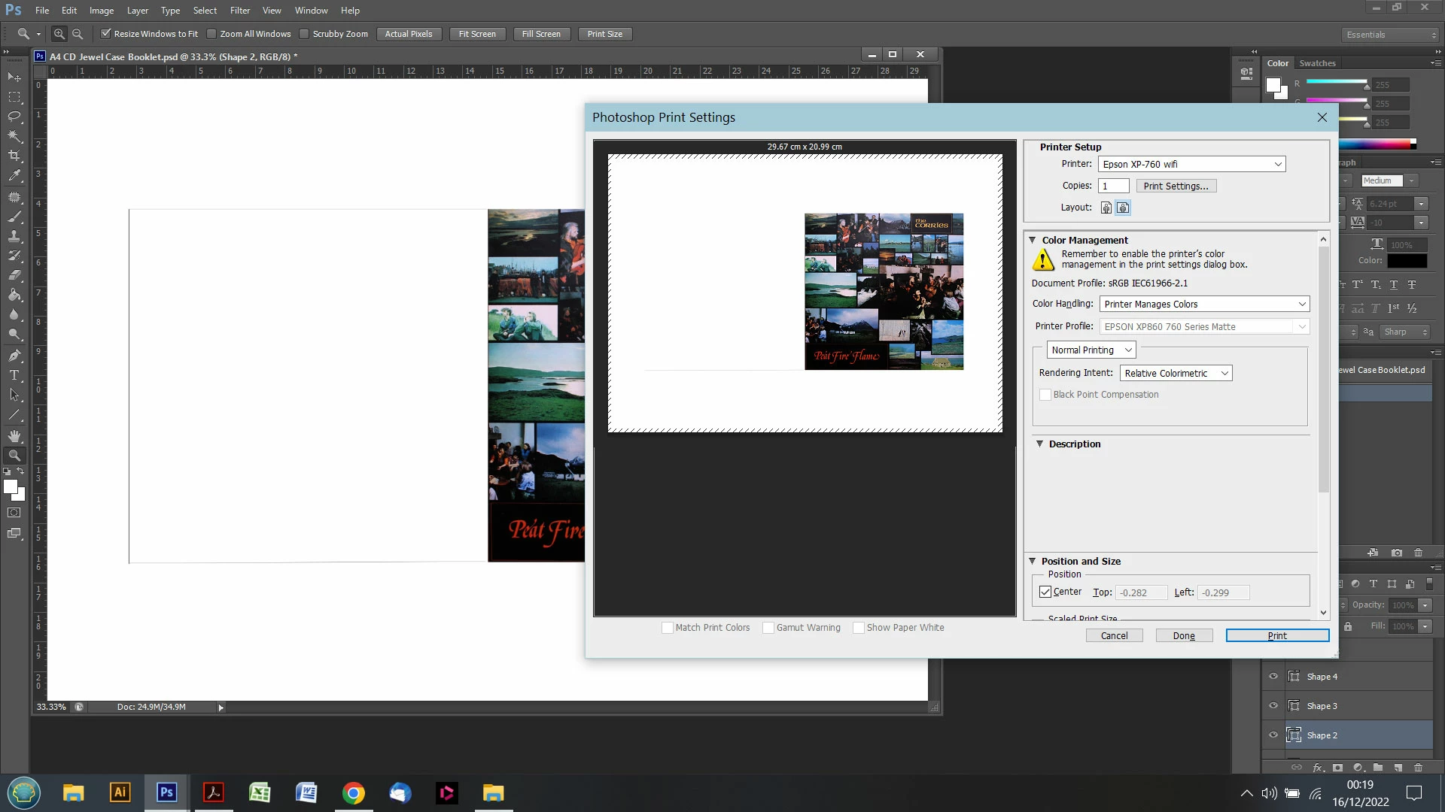
Task: Open the Color Handling dropdown
Action: [x=1204, y=304]
